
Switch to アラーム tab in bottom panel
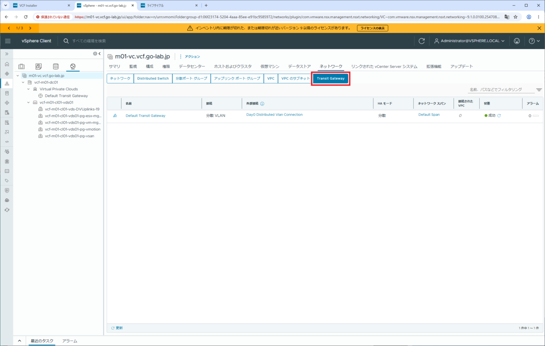(69, 341)
